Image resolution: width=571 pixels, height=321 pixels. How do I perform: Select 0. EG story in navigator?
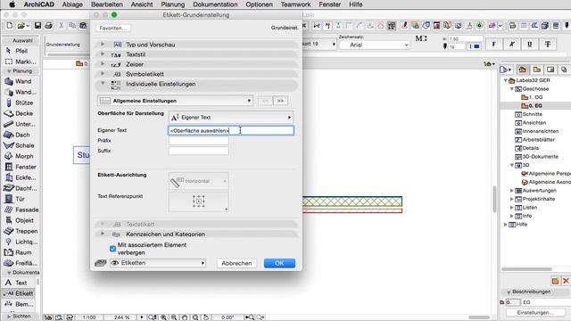(532, 105)
